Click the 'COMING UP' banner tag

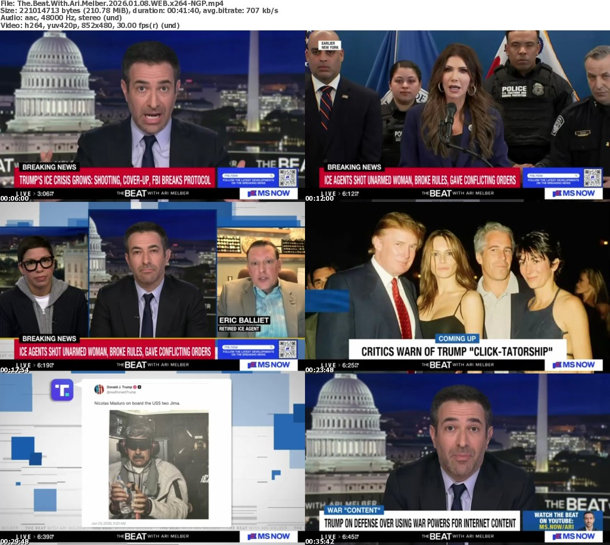(x=458, y=338)
